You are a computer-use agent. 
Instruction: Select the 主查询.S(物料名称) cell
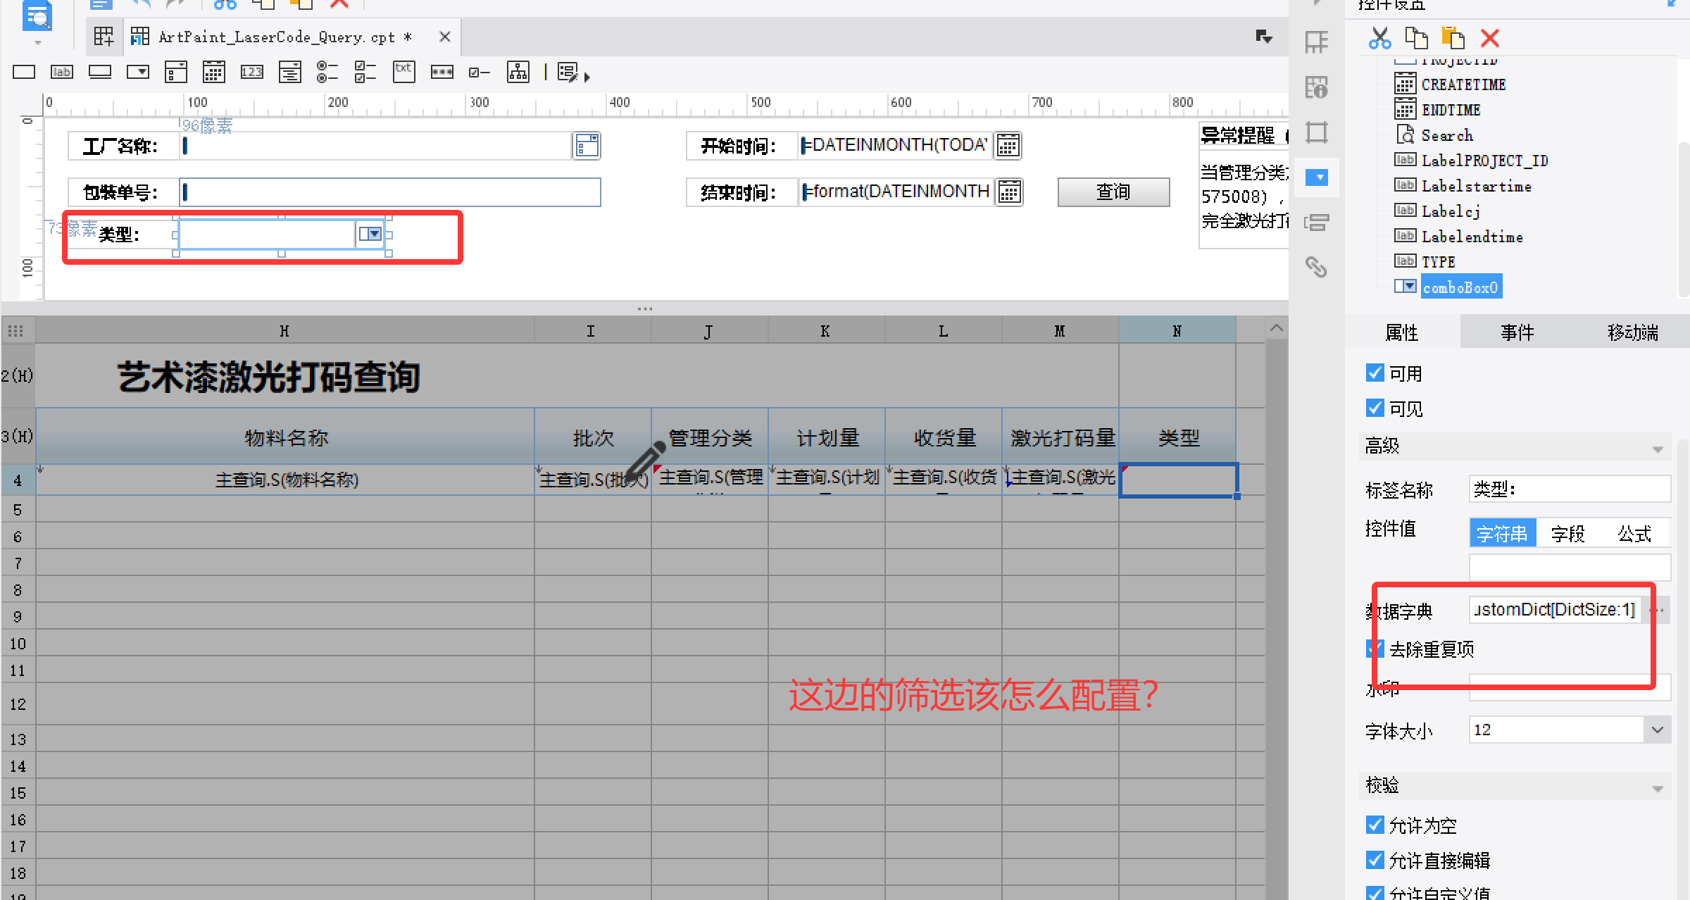[285, 480]
